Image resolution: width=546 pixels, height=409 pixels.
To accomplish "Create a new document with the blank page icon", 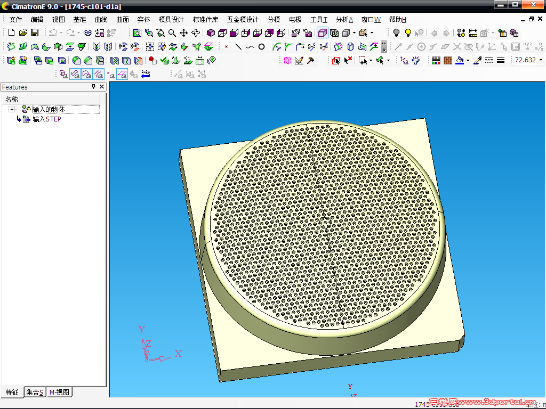I will (11, 32).
